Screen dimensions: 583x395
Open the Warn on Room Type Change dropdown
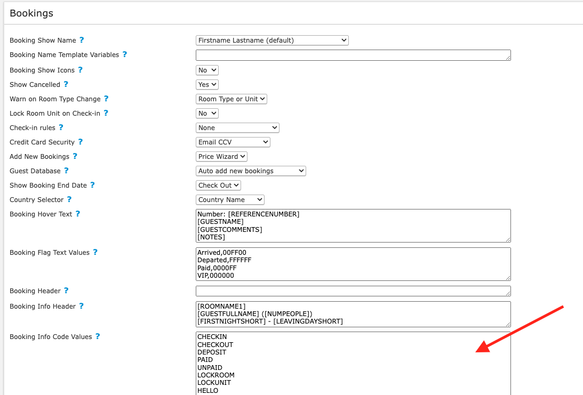[x=231, y=99]
